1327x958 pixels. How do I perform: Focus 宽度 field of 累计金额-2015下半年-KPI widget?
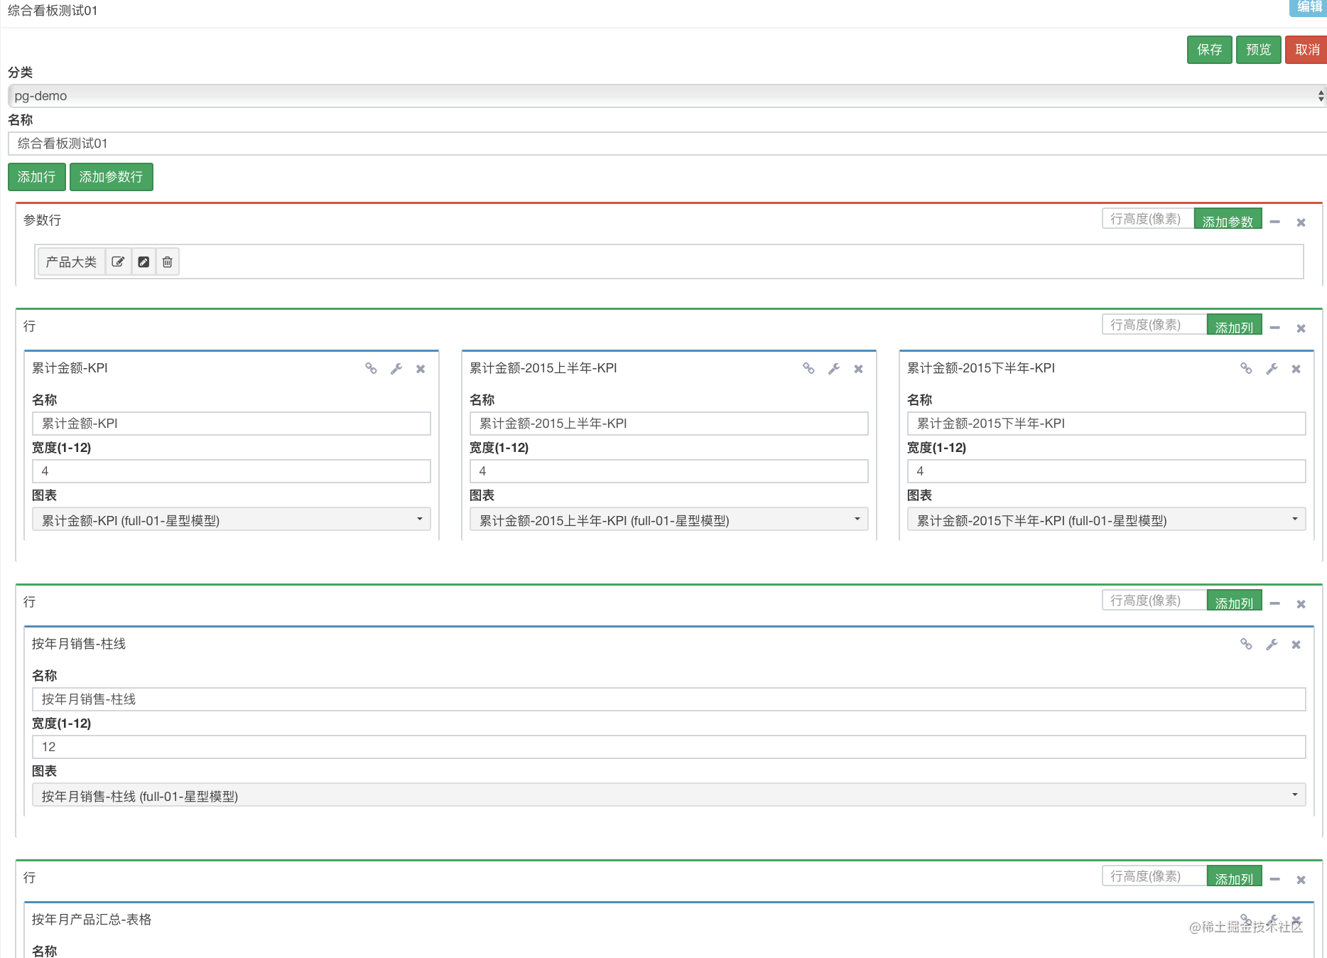pyautogui.click(x=1107, y=471)
